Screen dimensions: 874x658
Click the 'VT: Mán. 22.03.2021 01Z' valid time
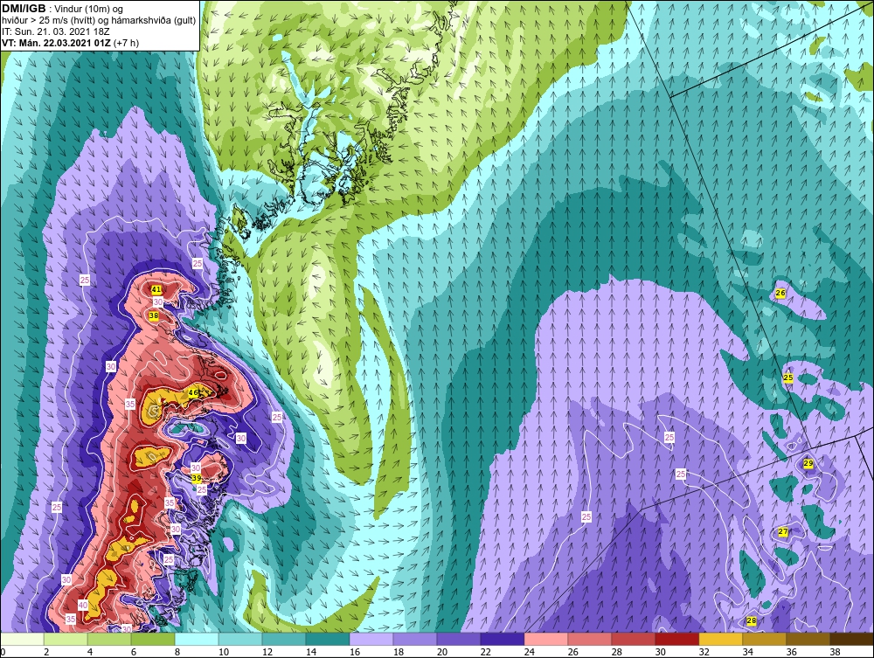56,43
